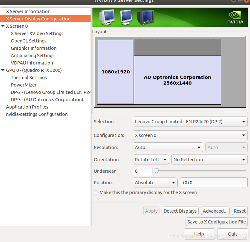Open the Resolution Auto dropdown
This screenshot has height=242, width=250.
(168, 147)
